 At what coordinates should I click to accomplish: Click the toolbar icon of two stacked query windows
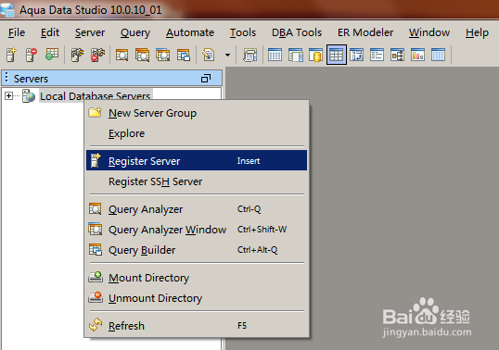point(142,55)
